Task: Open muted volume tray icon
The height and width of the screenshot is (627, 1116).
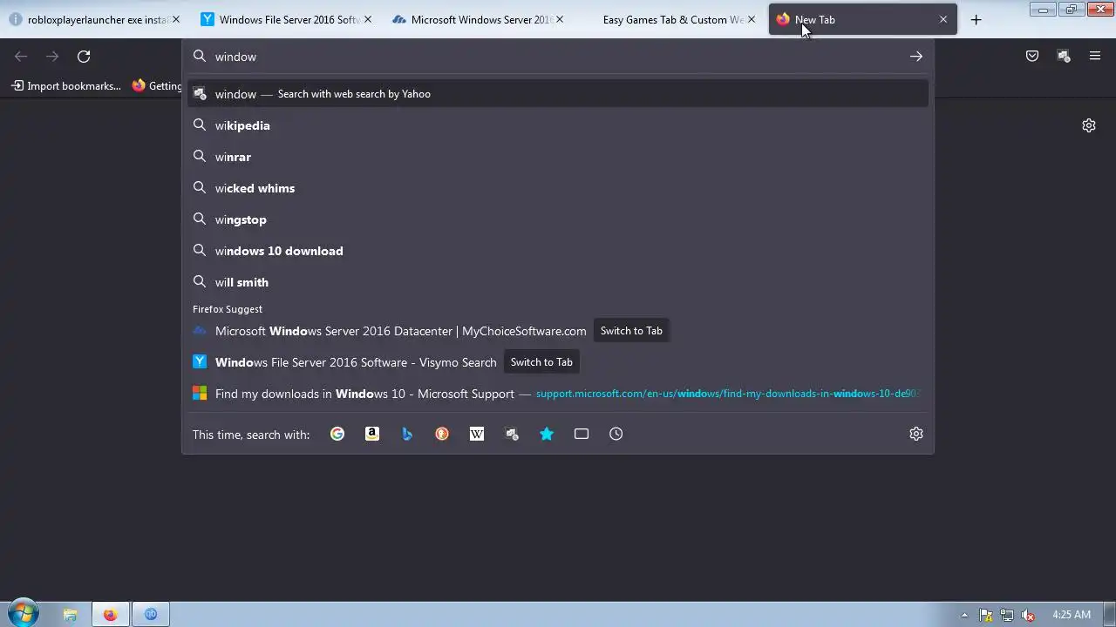Action: click(1028, 615)
